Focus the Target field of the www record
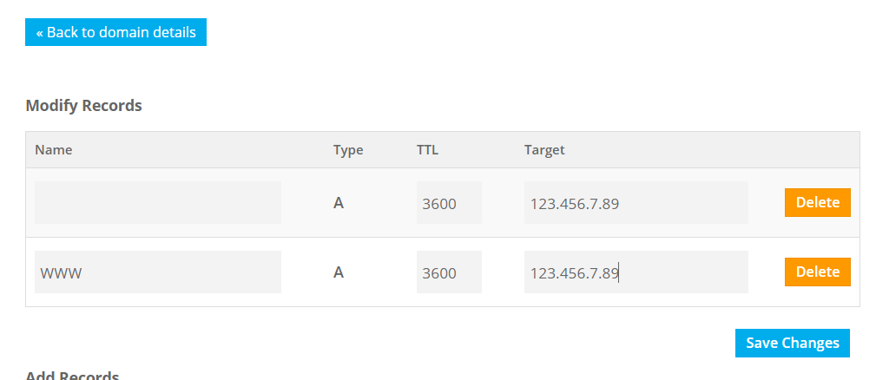876x380 pixels. [636, 272]
